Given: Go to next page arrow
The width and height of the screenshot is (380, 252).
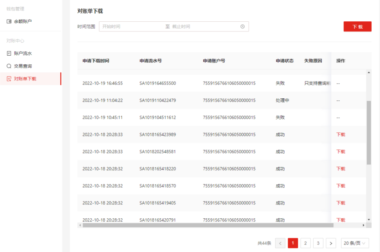Looking at the screenshot, I should pyautogui.click(x=331, y=243).
